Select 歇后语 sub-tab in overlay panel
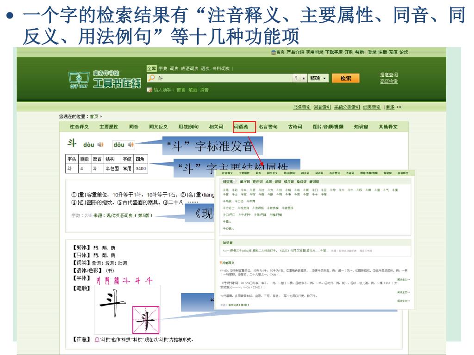474x355 pixels. tap(301, 182)
